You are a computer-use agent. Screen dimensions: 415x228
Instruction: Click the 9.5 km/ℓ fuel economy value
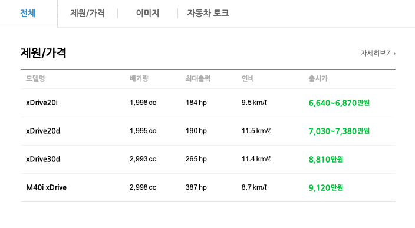254,103
